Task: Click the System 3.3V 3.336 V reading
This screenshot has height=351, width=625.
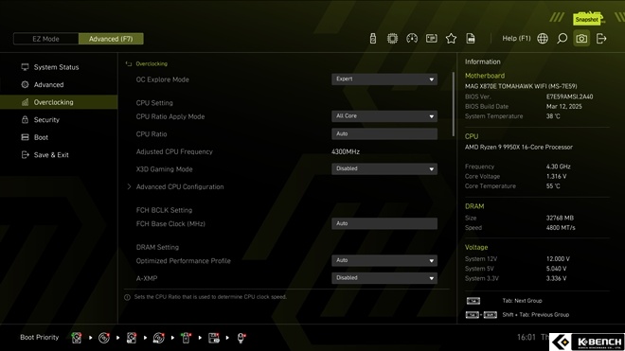Action: click(557, 278)
